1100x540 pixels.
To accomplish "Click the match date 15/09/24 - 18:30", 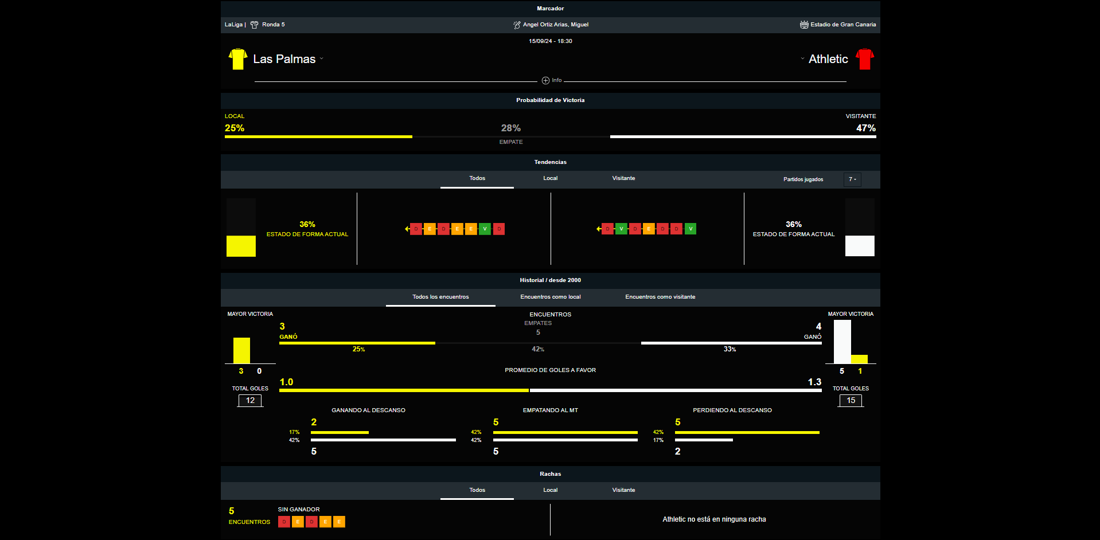I will pos(551,41).
